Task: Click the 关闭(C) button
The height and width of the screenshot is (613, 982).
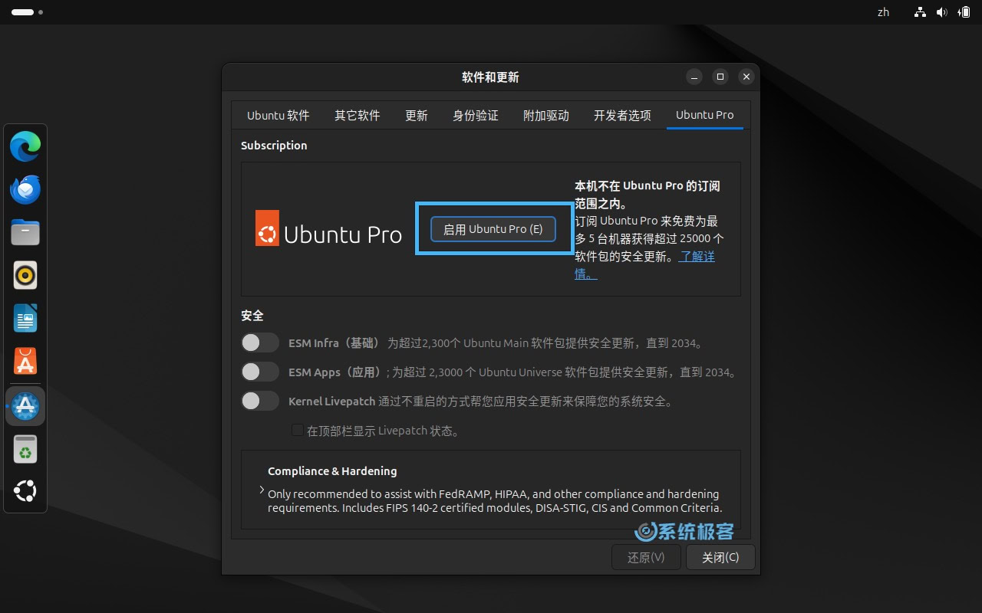Action: [x=720, y=557]
